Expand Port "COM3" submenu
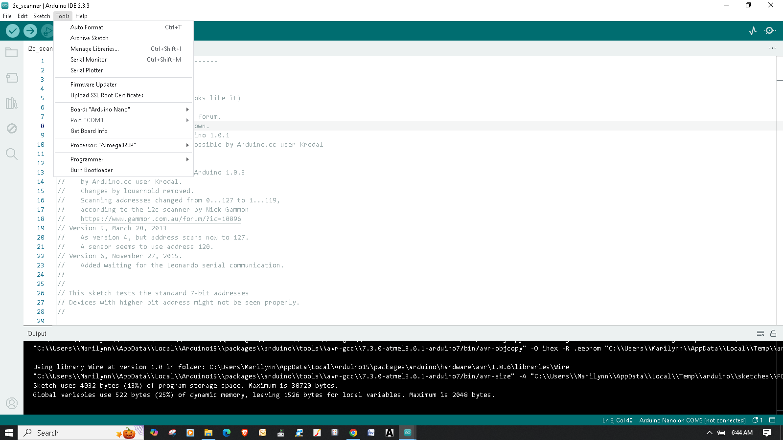The width and height of the screenshot is (783, 440). (124, 120)
